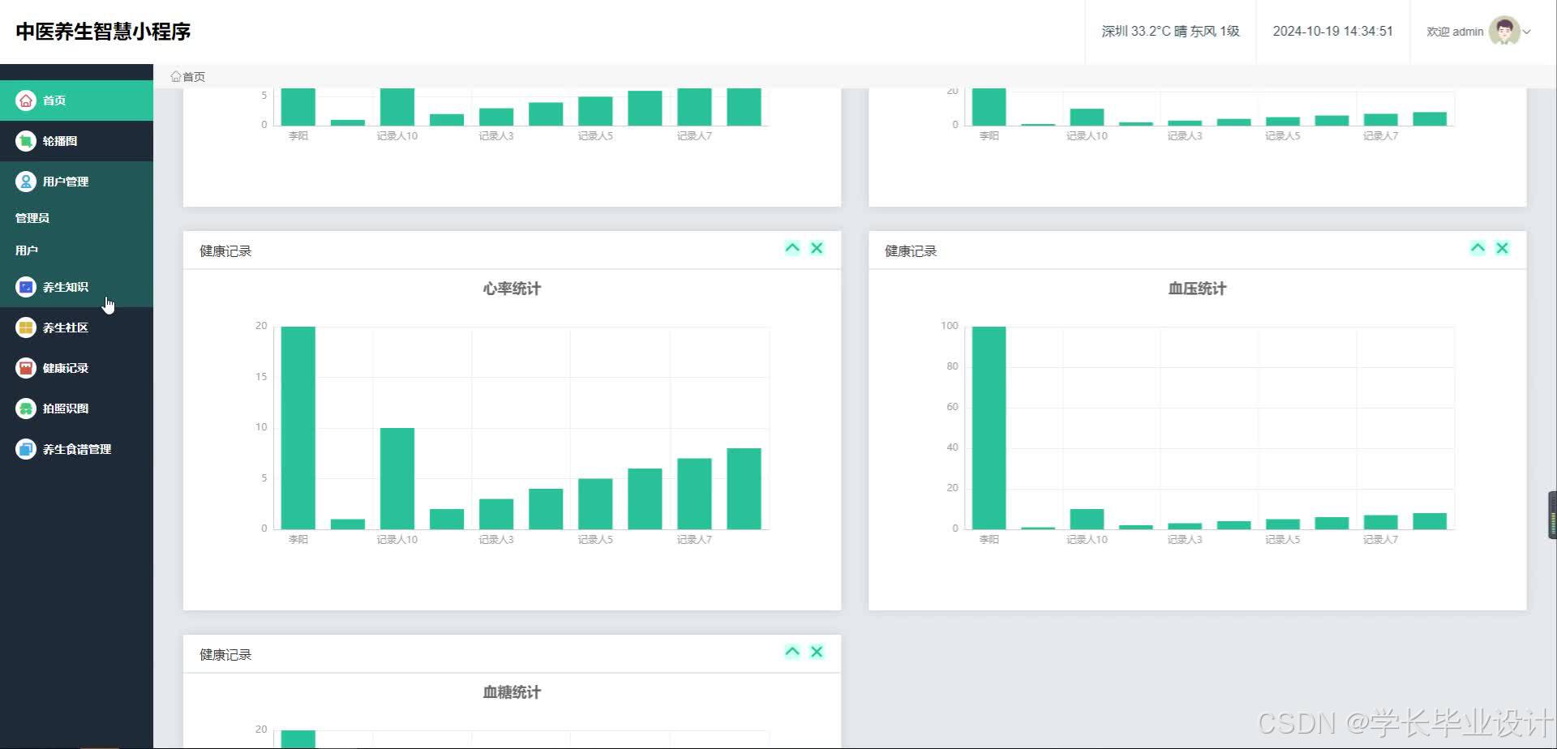Click the 健康记录 header above 血糖统计
The width and height of the screenshot is (1557, 749).
click(x=225, y=655)
